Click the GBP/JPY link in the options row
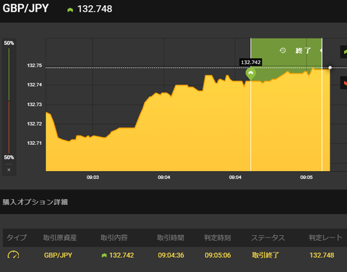The width and height of the screenshot is (347, 272). pos(58,255)
